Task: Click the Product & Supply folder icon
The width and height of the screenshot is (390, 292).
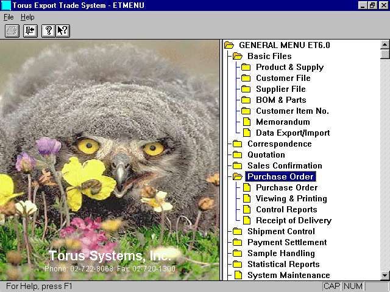Action: [246, 67]
